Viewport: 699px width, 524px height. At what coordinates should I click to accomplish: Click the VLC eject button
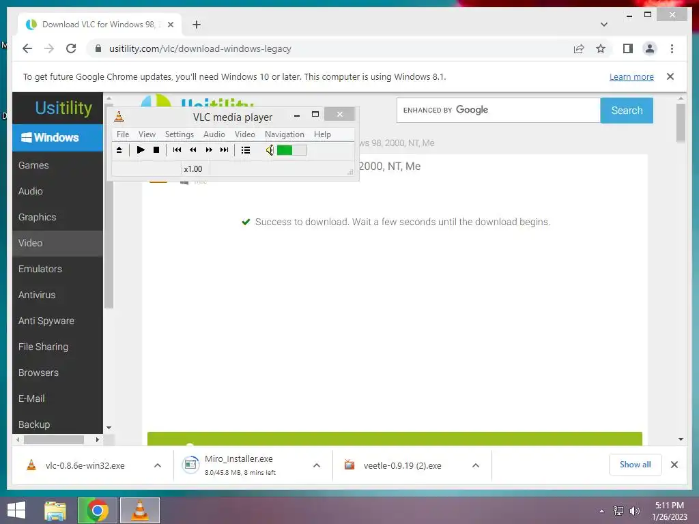coord(119,150)
